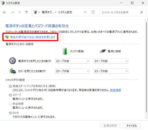Click the power button icon
The height and width of the screenshot is (130, 148).
coord(12,61)
